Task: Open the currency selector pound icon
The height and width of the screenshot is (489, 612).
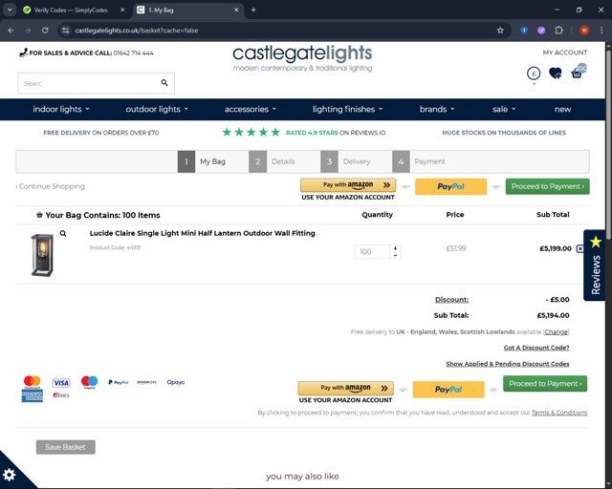Action: [x=534, y=74]
